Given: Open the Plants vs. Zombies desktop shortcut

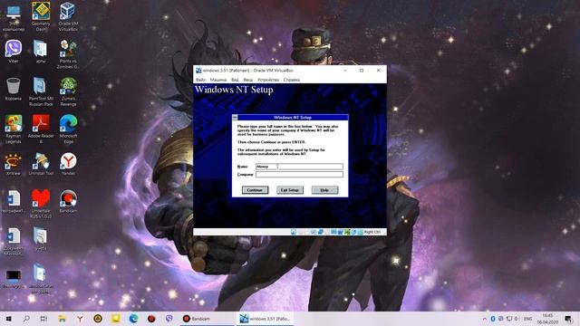Looking at the screenshot, I should coord(68,54).
